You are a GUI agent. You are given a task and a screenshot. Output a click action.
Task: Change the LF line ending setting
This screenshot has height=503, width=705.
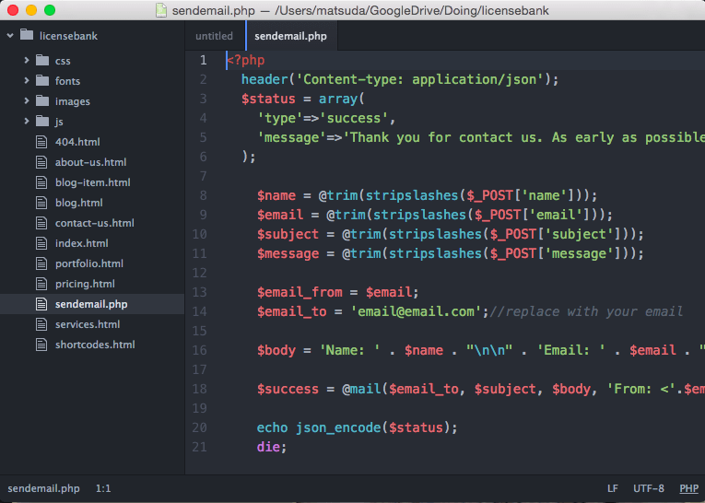click(612, 488)
